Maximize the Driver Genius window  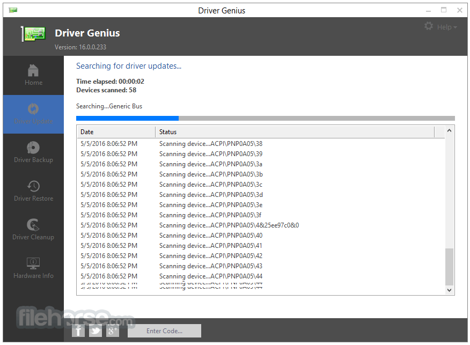[x=444, y=10]
